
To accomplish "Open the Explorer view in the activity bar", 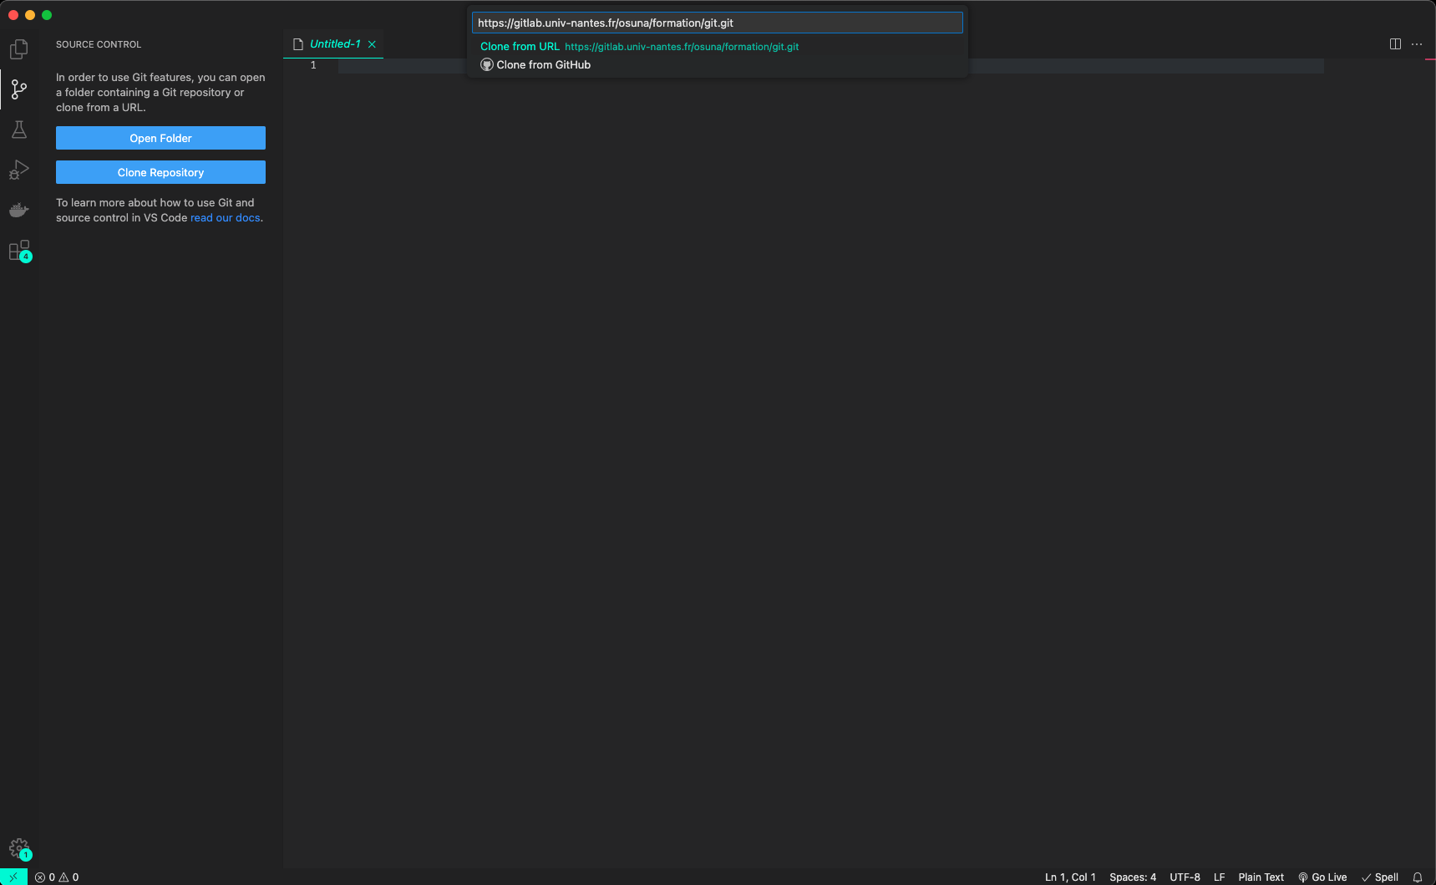I will 18,49.
